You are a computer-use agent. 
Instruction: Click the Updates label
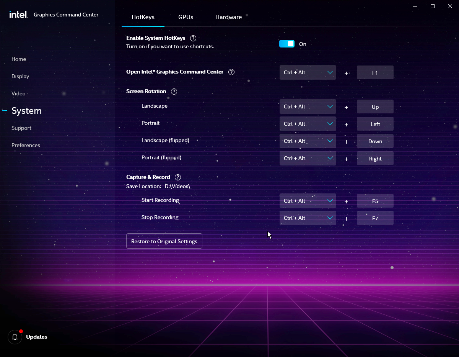click(37, 337)
